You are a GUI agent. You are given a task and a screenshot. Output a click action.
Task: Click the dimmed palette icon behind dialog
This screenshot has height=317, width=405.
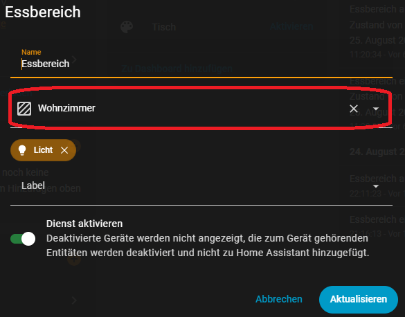[x=127, y=27]
